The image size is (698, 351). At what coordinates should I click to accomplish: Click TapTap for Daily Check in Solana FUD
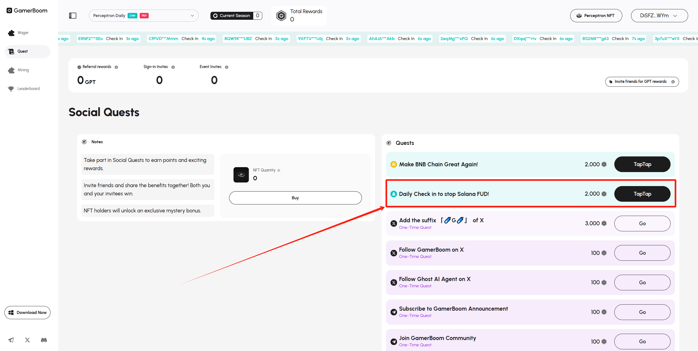[x=642, y=194]
